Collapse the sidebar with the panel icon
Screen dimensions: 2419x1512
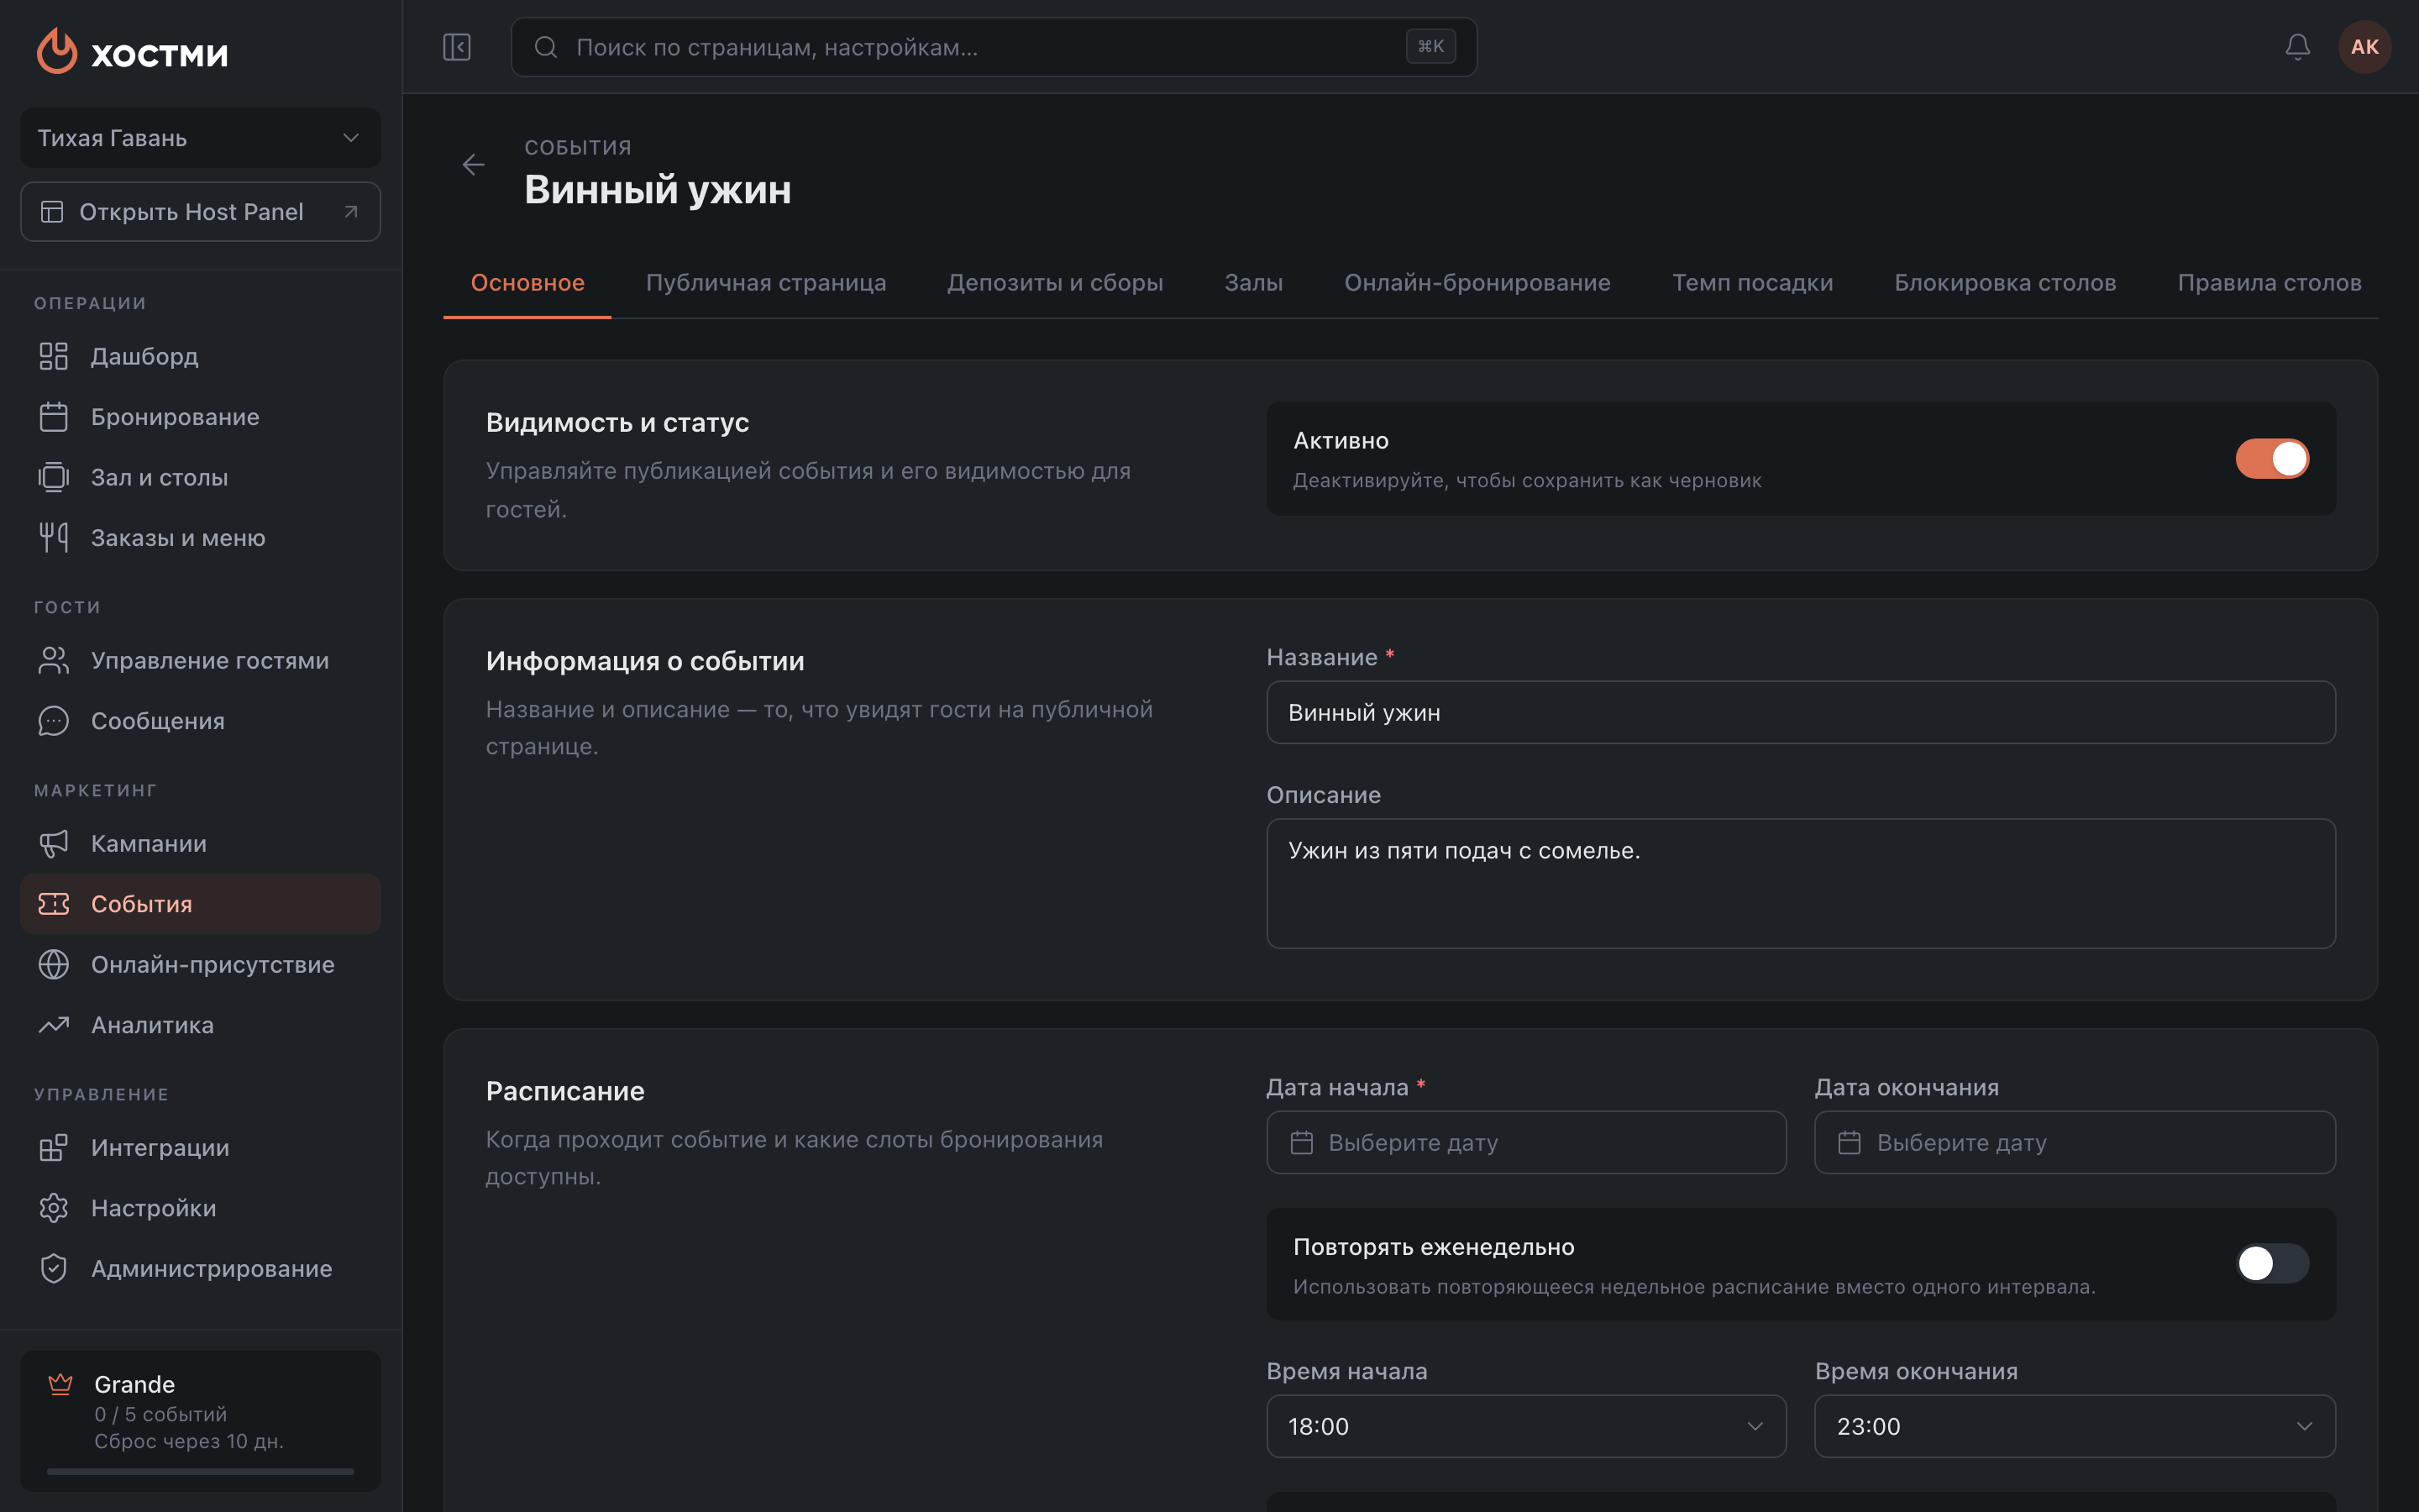[x=457, y=47]
